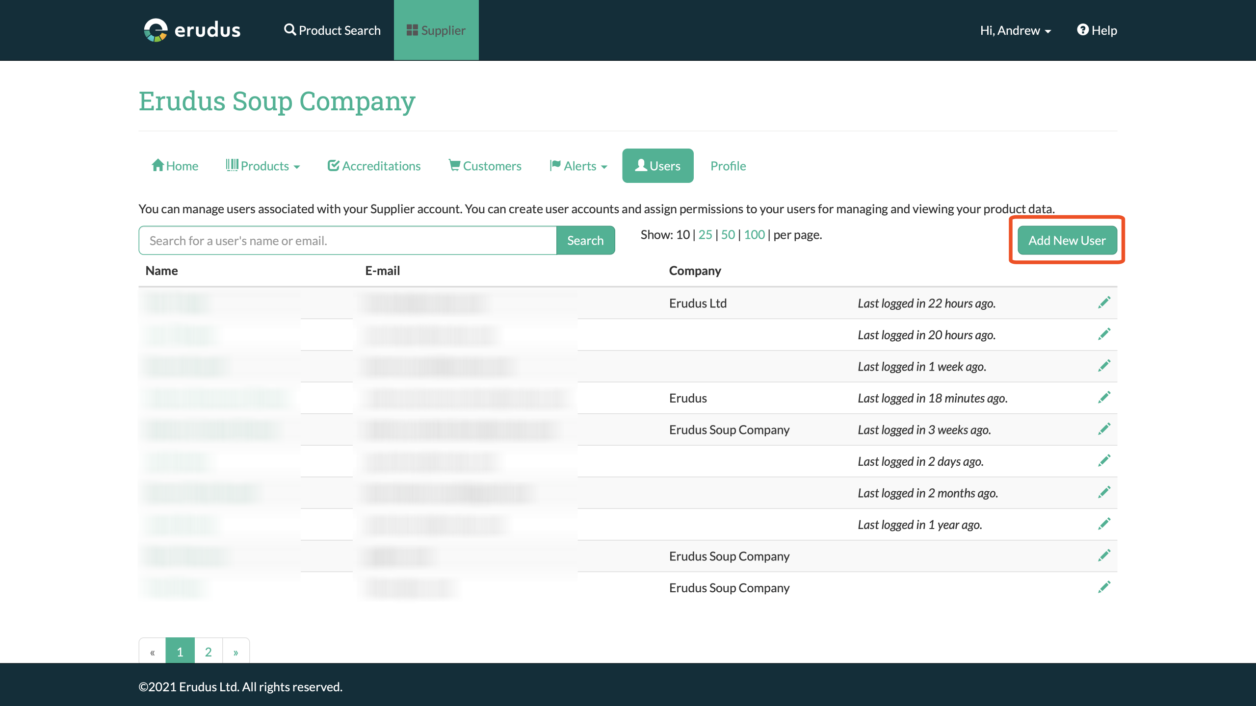Click pencil icon for the 18 minutes ago user
This screenshot has width=1256, height=706.
coord(1104,398)
